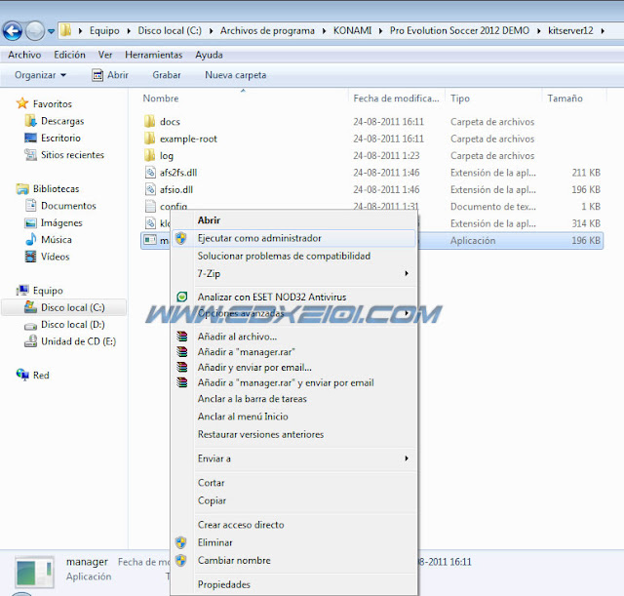
Task: Click the Nueva carpeta toolbar button
Action: [236, 75]
